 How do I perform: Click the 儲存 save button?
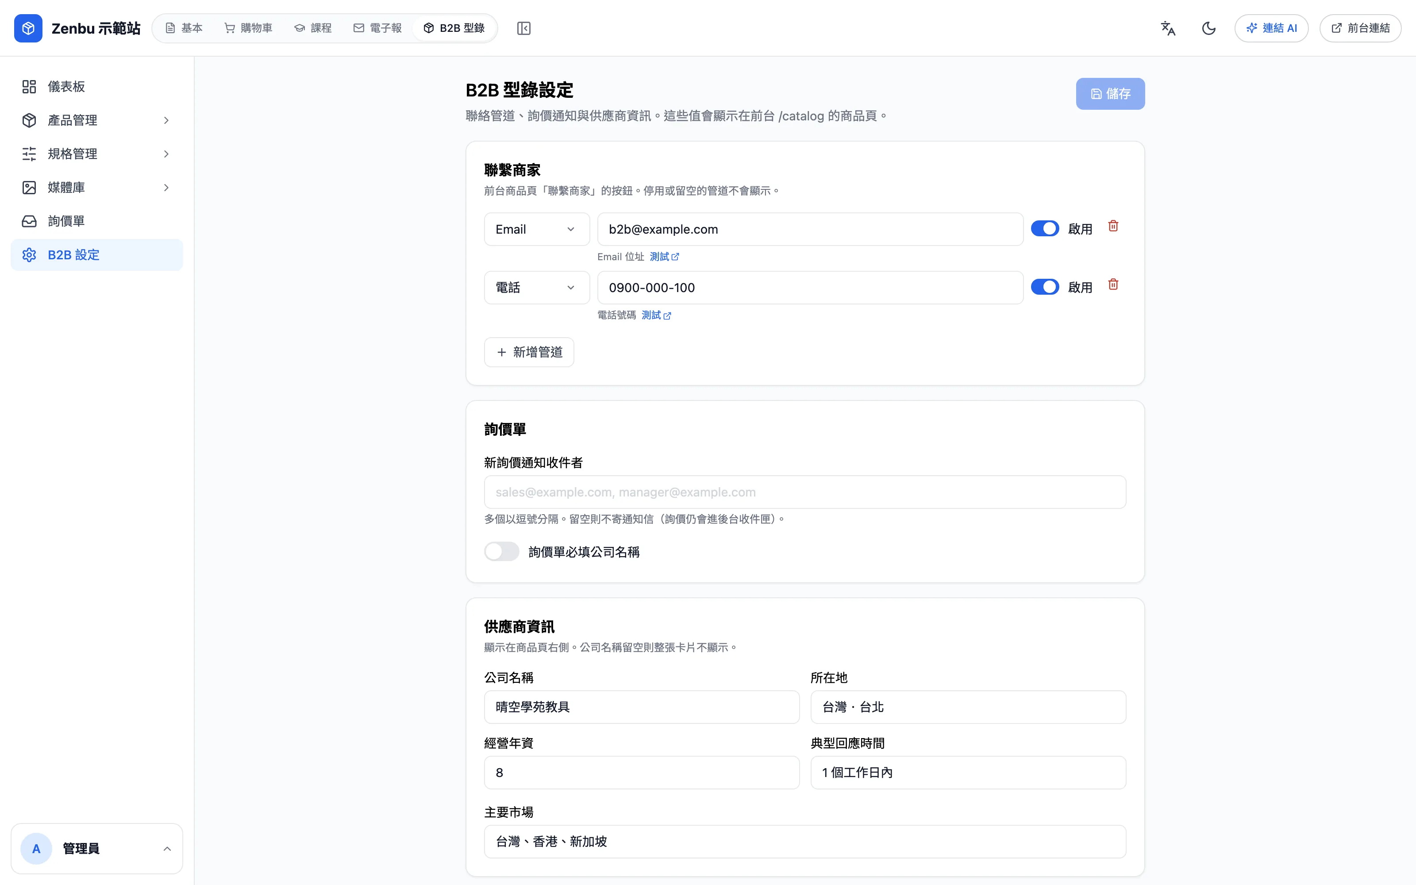(x=1110, y=94)
